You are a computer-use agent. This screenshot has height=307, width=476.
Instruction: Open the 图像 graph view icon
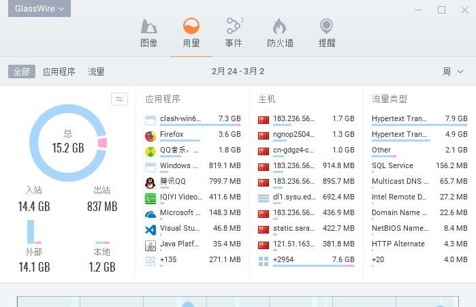pos(148,27)
